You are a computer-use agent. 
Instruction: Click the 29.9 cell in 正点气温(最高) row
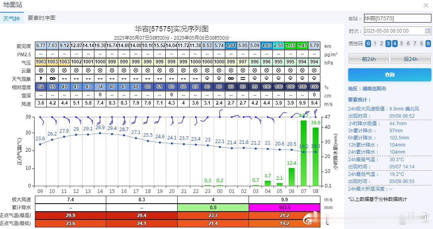(x=71, y=216)
